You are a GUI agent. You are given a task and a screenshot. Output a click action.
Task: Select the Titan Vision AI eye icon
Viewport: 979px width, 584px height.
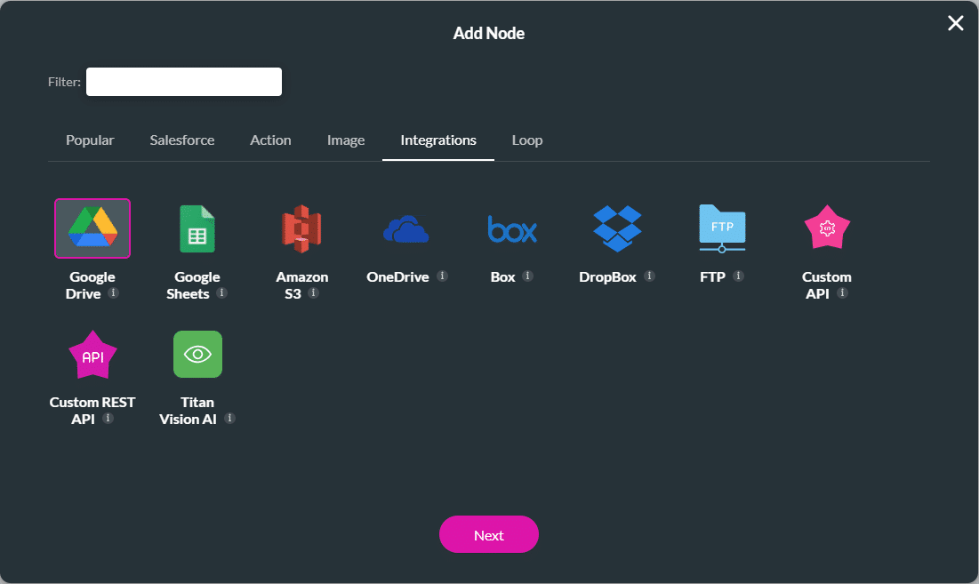197,354
